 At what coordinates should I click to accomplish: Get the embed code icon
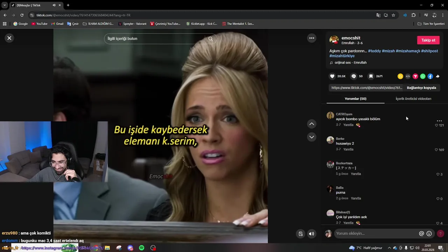pyautogui.click(x=408, y=76)
